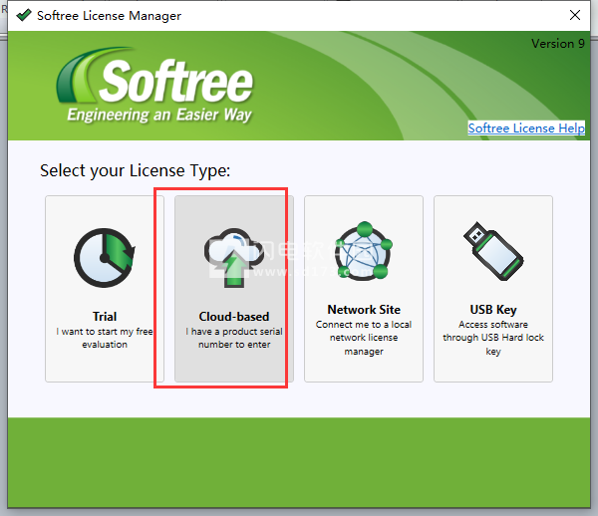This screenshot has height=516, width=598.
Task: Click the Network Site license title
Action: click(364, 310)
